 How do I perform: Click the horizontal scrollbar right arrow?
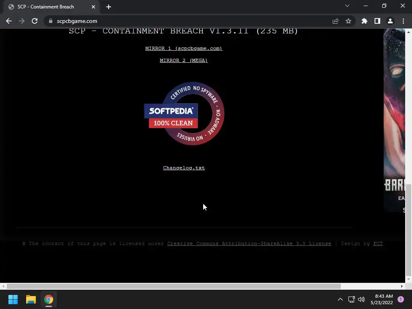click(x=402, y=286)
